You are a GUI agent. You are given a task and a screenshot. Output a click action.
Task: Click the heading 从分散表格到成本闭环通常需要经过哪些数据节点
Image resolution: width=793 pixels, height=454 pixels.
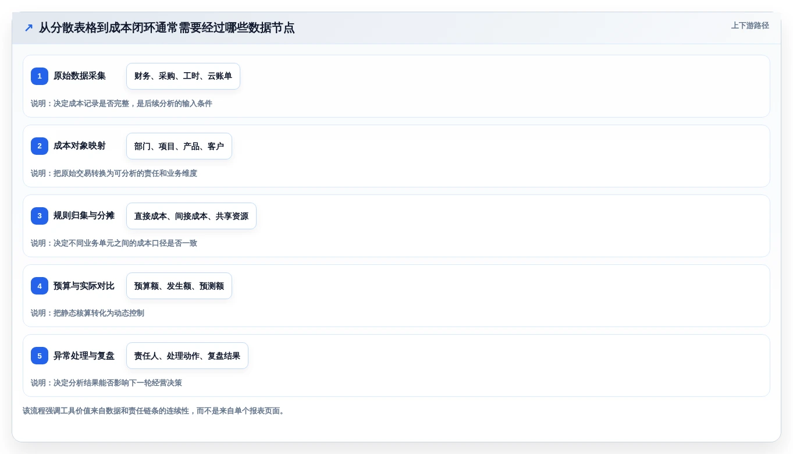167,27
